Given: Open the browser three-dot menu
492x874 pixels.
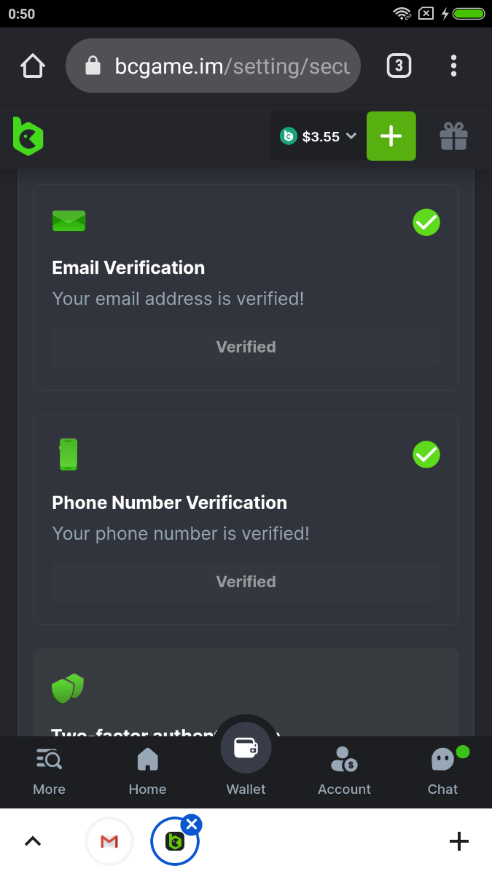Looking at the screenshot, I should [x=453, y=66].
